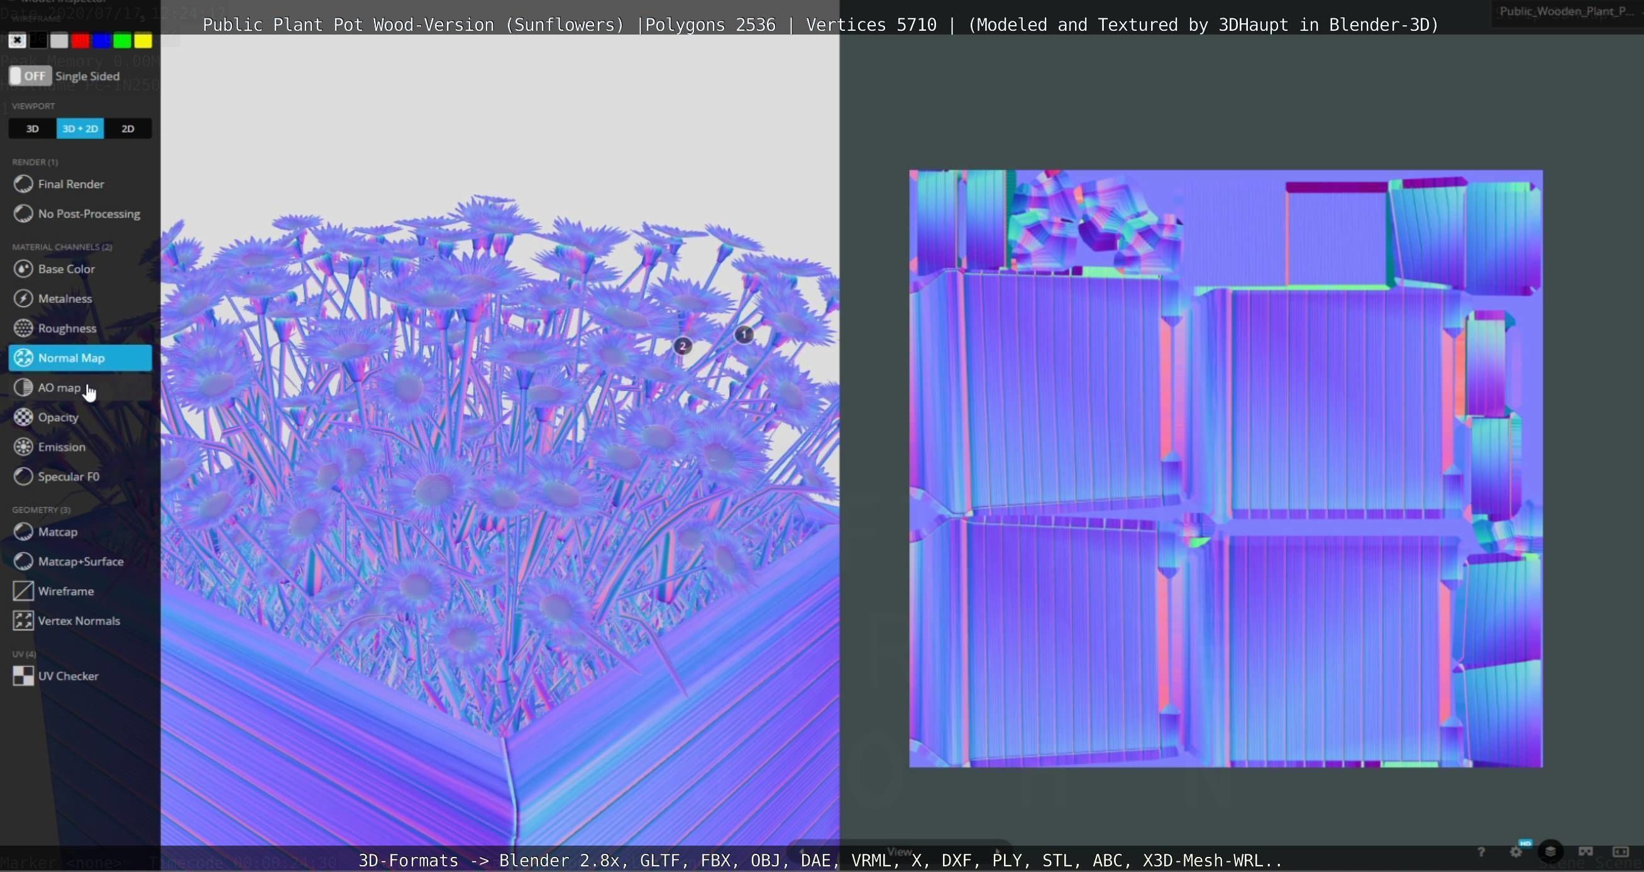Display the Base Color channel
The height and width of the screenshot is (872, 1644).
67,269
